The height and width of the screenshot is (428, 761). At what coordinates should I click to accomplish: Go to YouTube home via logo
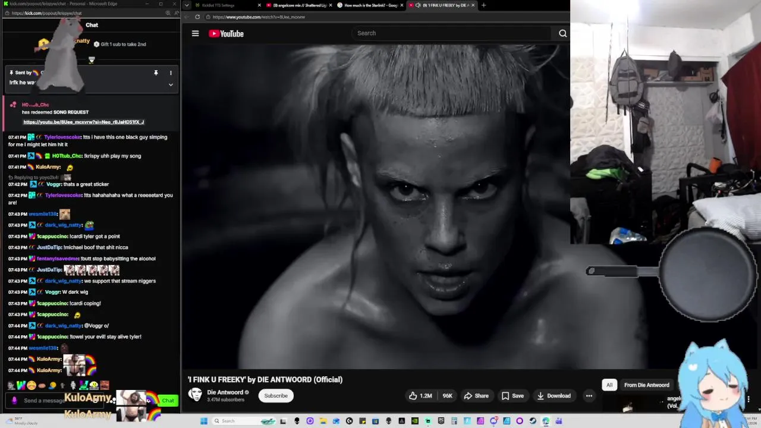point(226,33)
